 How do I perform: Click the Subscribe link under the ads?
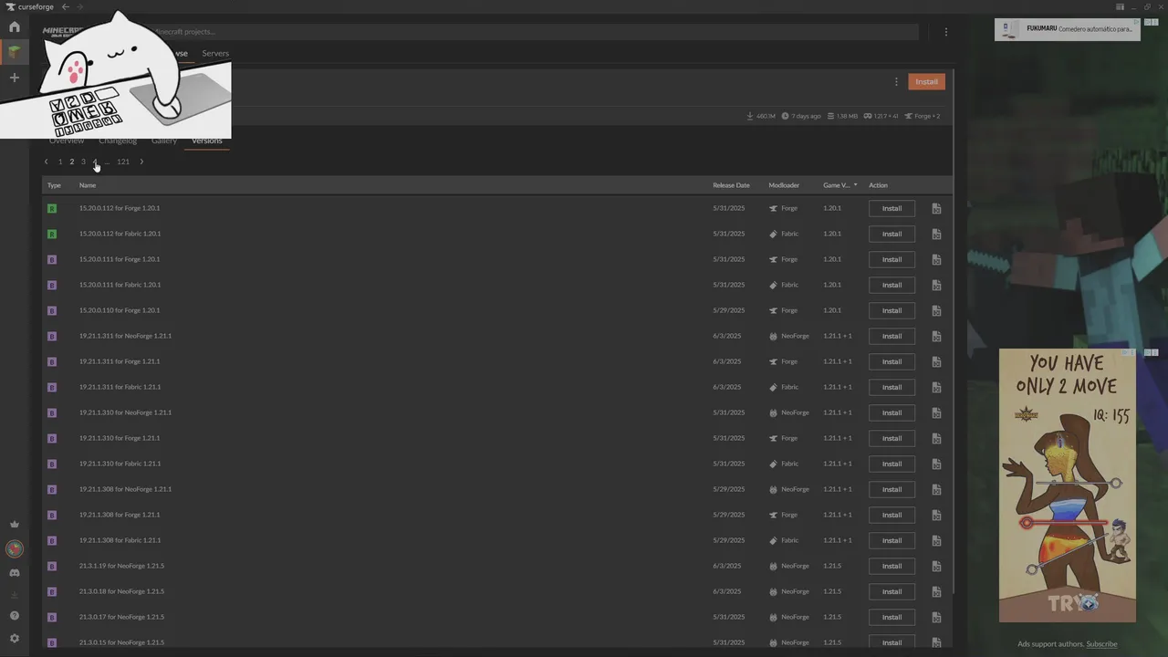click(1101, 644)
